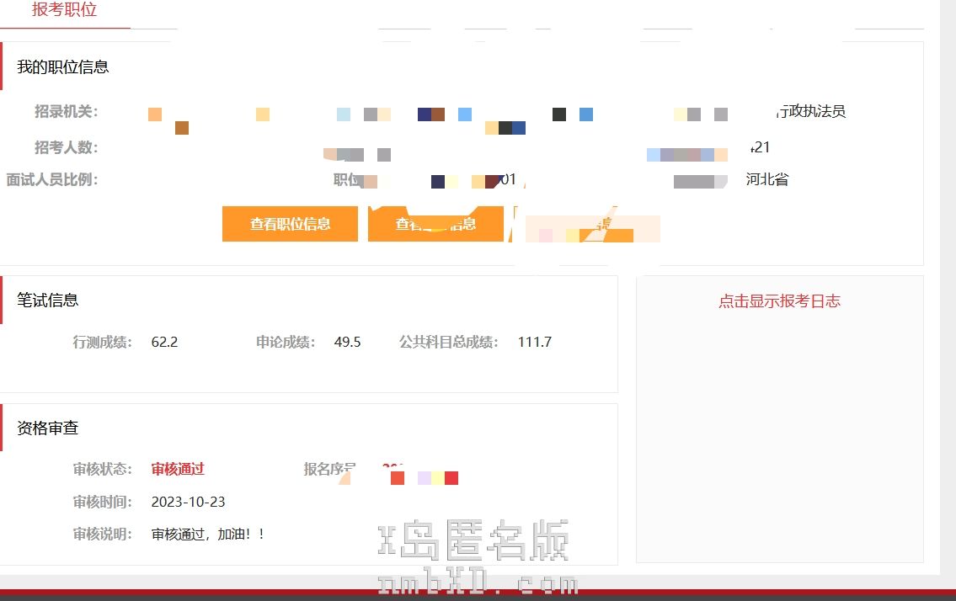This screenshot has height=601, width=956.
Task: Select the 我的职位信息 section heading
Action: [63, 66]
